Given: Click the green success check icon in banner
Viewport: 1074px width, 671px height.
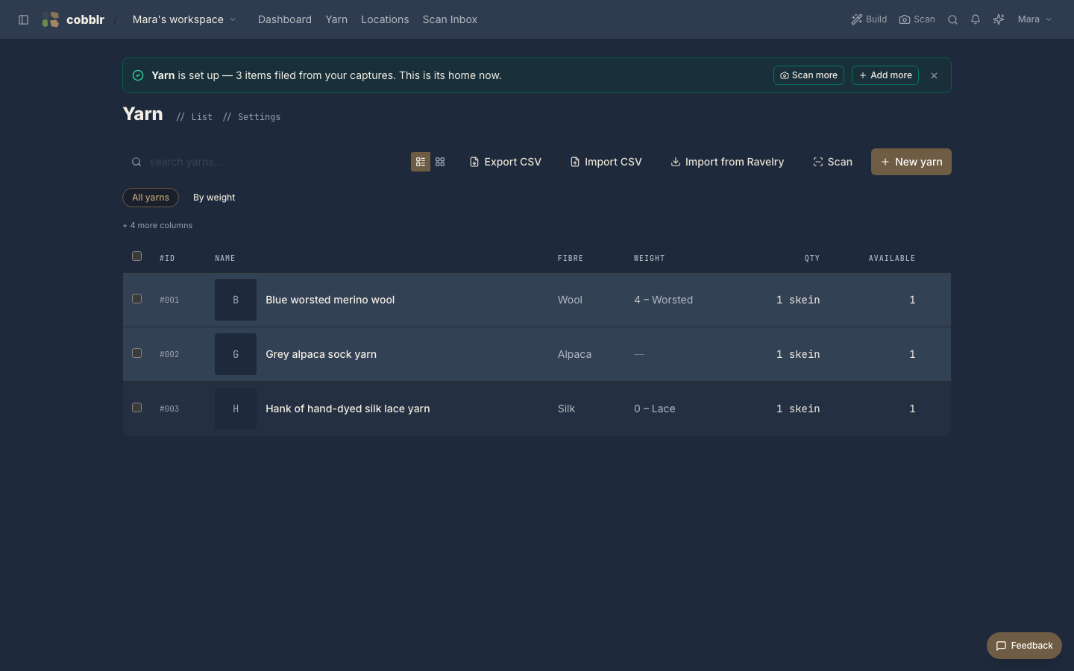Looking at the screenshot, I should pyautogui.click(x=138, y=75).
